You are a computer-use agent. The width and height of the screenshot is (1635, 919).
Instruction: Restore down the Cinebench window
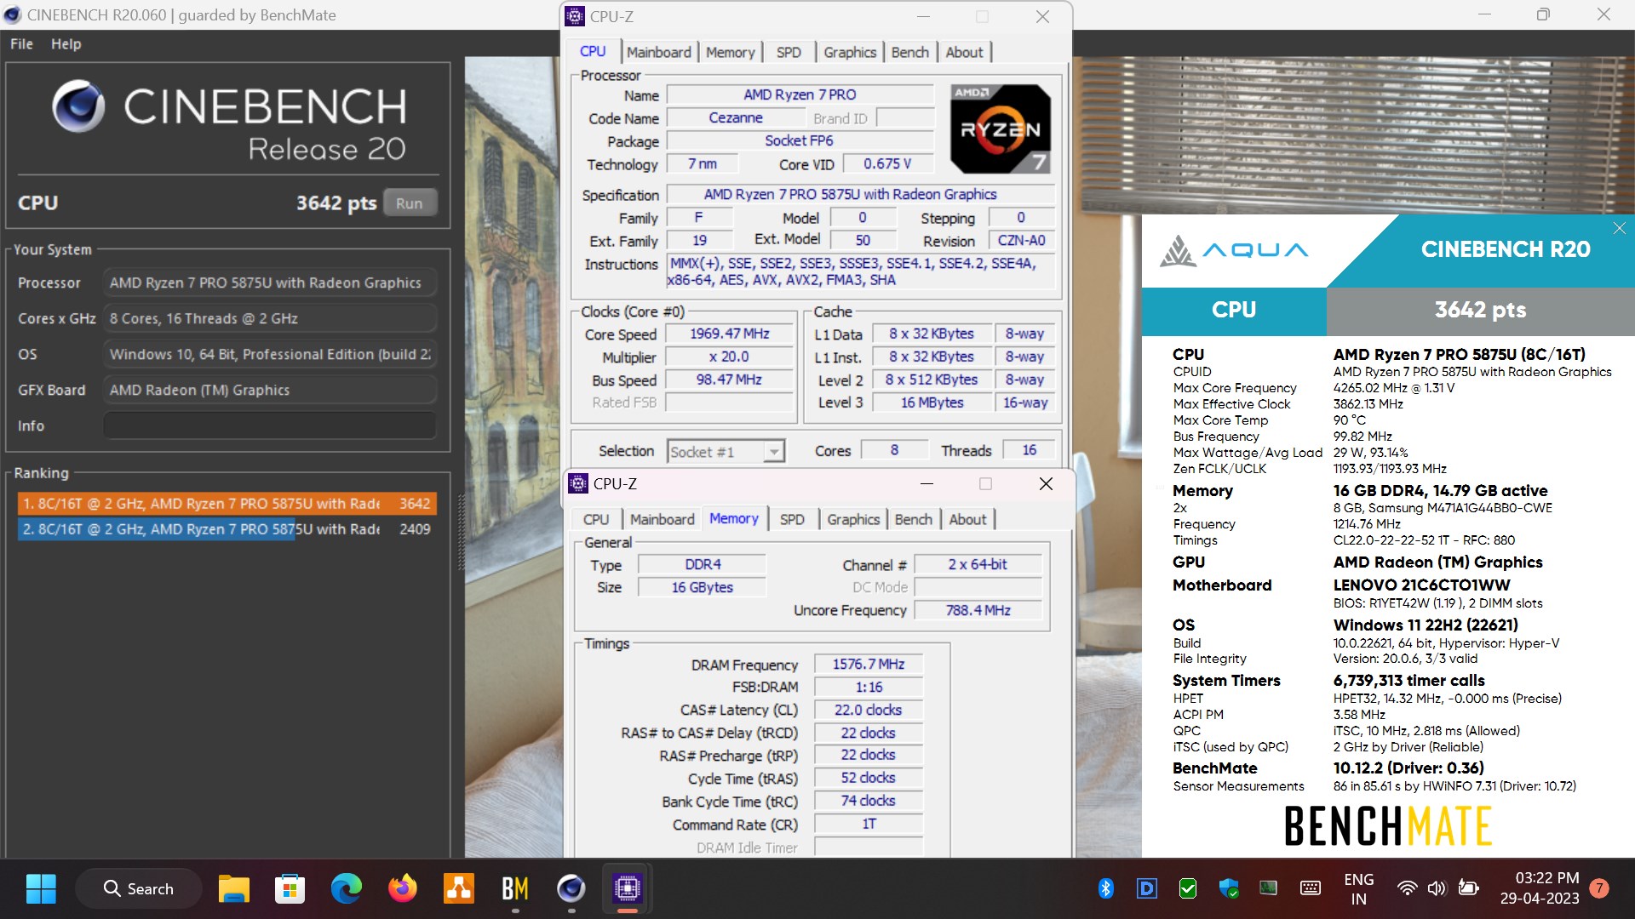click(1543, 14)
